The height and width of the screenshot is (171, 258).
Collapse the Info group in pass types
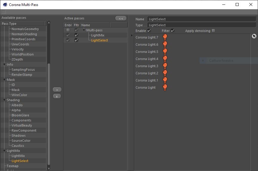(4, 64)
